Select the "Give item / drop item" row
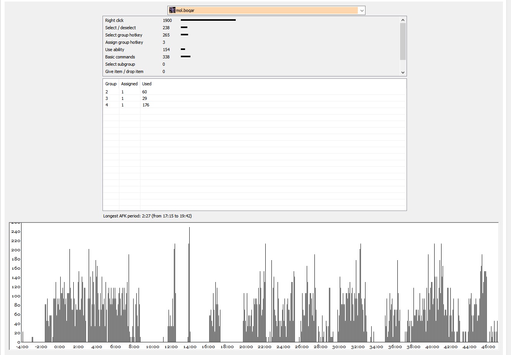 click(251, 71)
